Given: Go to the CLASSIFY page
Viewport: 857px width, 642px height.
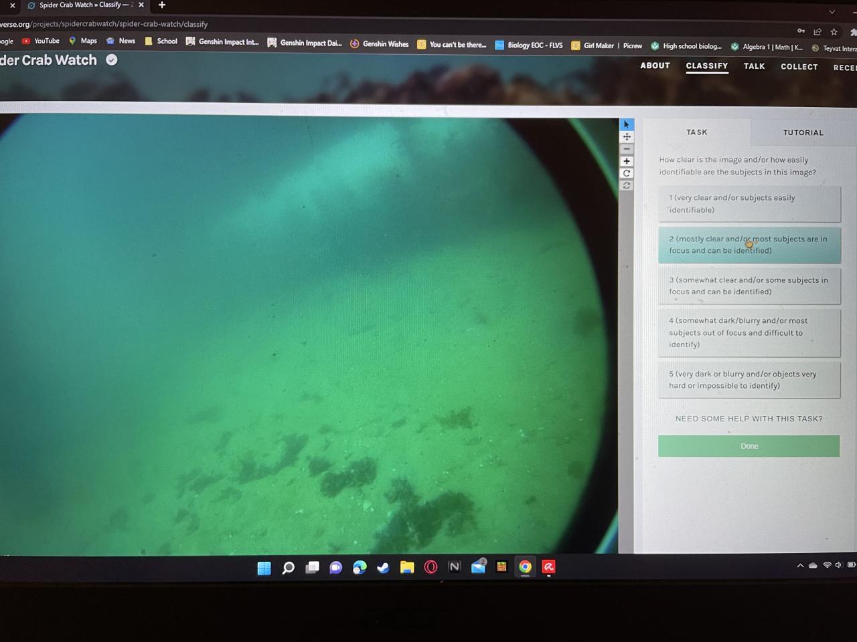Looking at the screenshot, I should (x=707, y=66).
